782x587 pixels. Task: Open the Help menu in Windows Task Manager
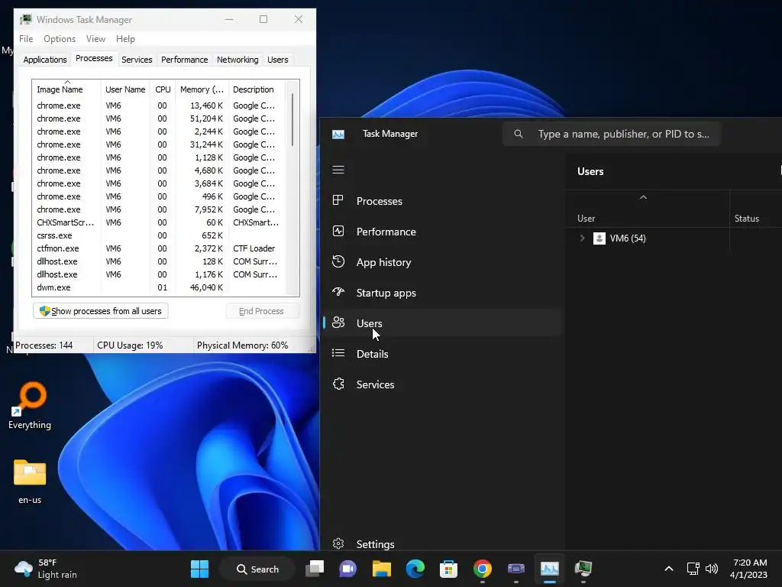[125, 39]
